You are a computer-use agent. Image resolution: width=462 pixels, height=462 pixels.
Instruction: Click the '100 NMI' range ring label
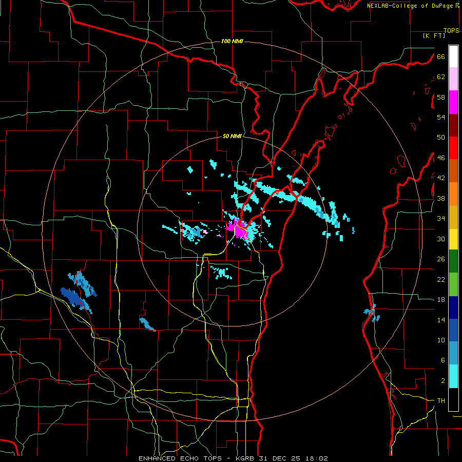(232, 41)
